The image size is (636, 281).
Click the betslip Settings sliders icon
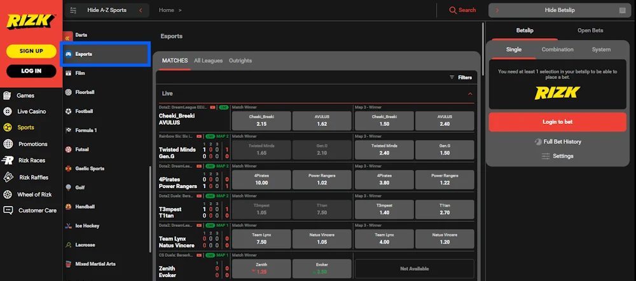click(546, 156)
